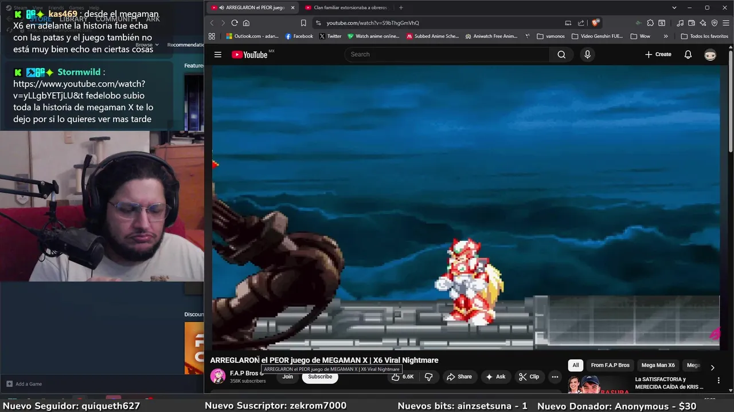This screenshot has height=412, width=734.
Task: Start voice search with the microphone icon
Action: pos(587,54)
